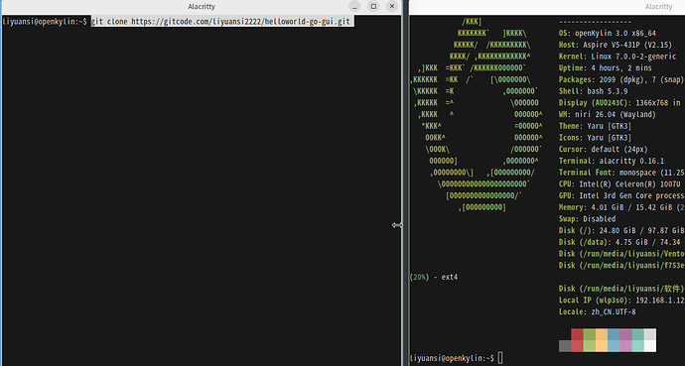Click the Theme: Yaru [GTK3] line
Screen dimensions: 685x366
tap(595, 126)
